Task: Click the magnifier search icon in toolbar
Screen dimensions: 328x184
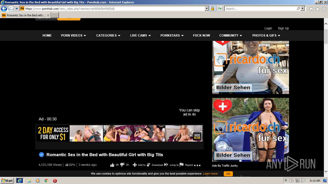Action: tap(298, 9)
